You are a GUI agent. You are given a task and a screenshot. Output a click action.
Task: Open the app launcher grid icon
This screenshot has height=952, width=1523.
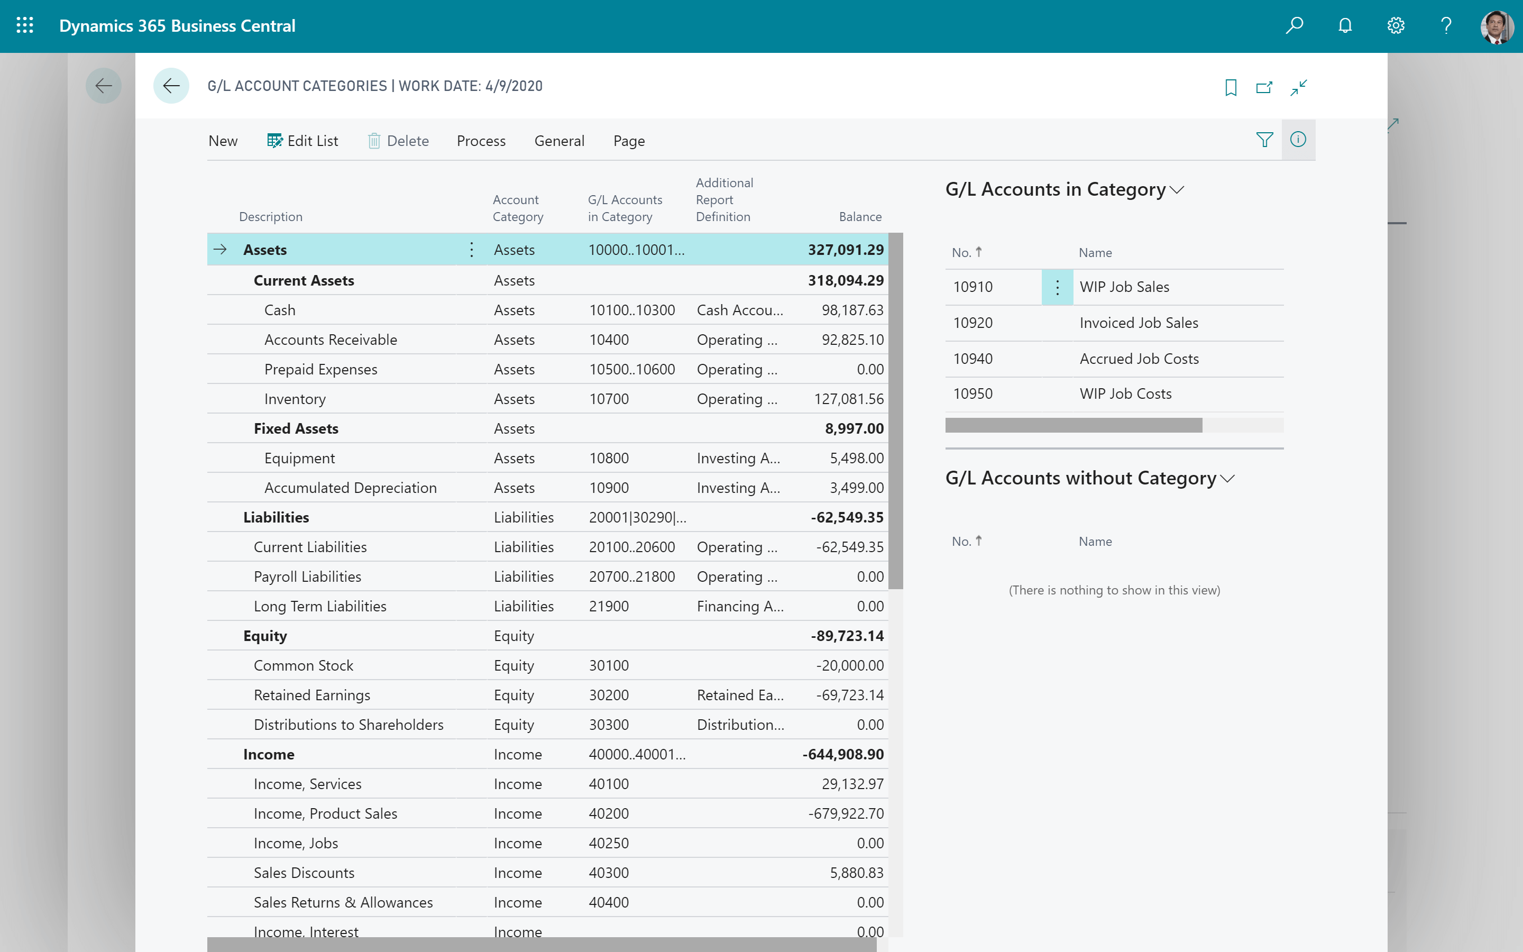coord(25,26)
